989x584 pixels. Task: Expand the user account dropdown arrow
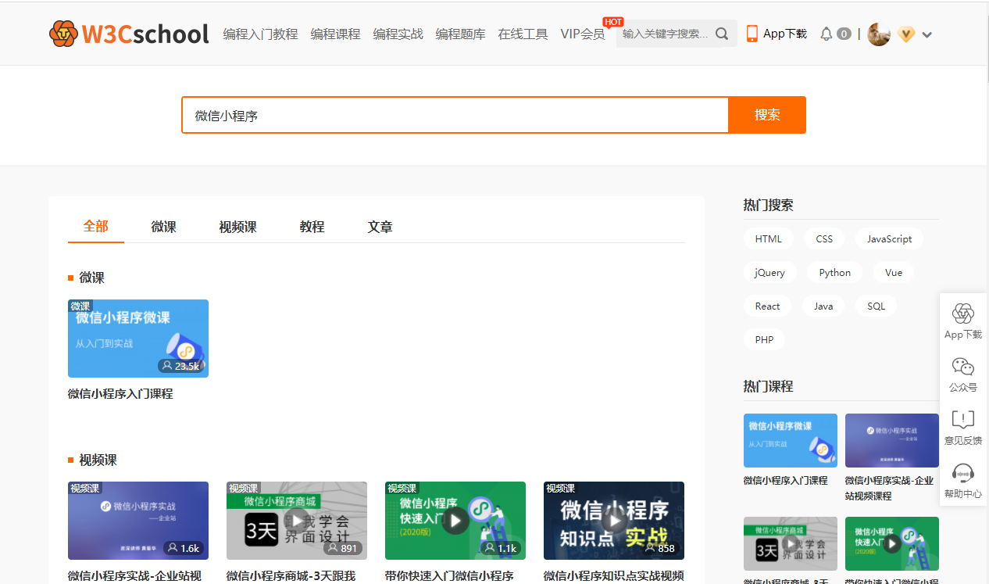(927, 34)
